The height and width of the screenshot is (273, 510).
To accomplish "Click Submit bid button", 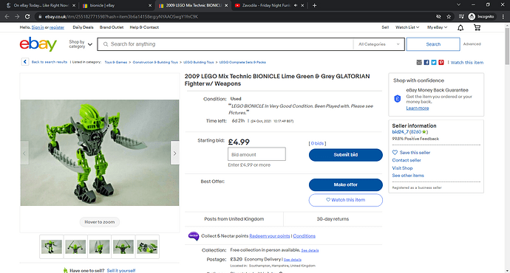I will [345, 155].
